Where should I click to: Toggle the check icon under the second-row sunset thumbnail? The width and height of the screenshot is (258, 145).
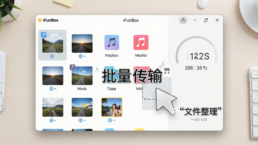[x=51, y=89]
